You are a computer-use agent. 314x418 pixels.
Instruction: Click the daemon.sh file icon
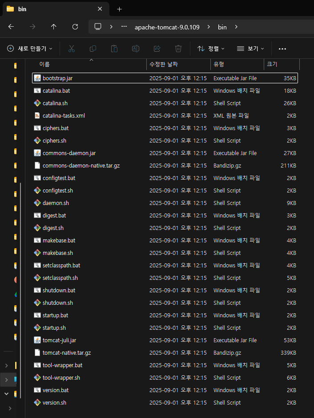click(x=37, y=203)
